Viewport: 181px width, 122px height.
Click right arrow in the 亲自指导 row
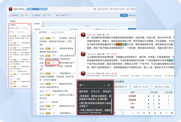point(159,96)
